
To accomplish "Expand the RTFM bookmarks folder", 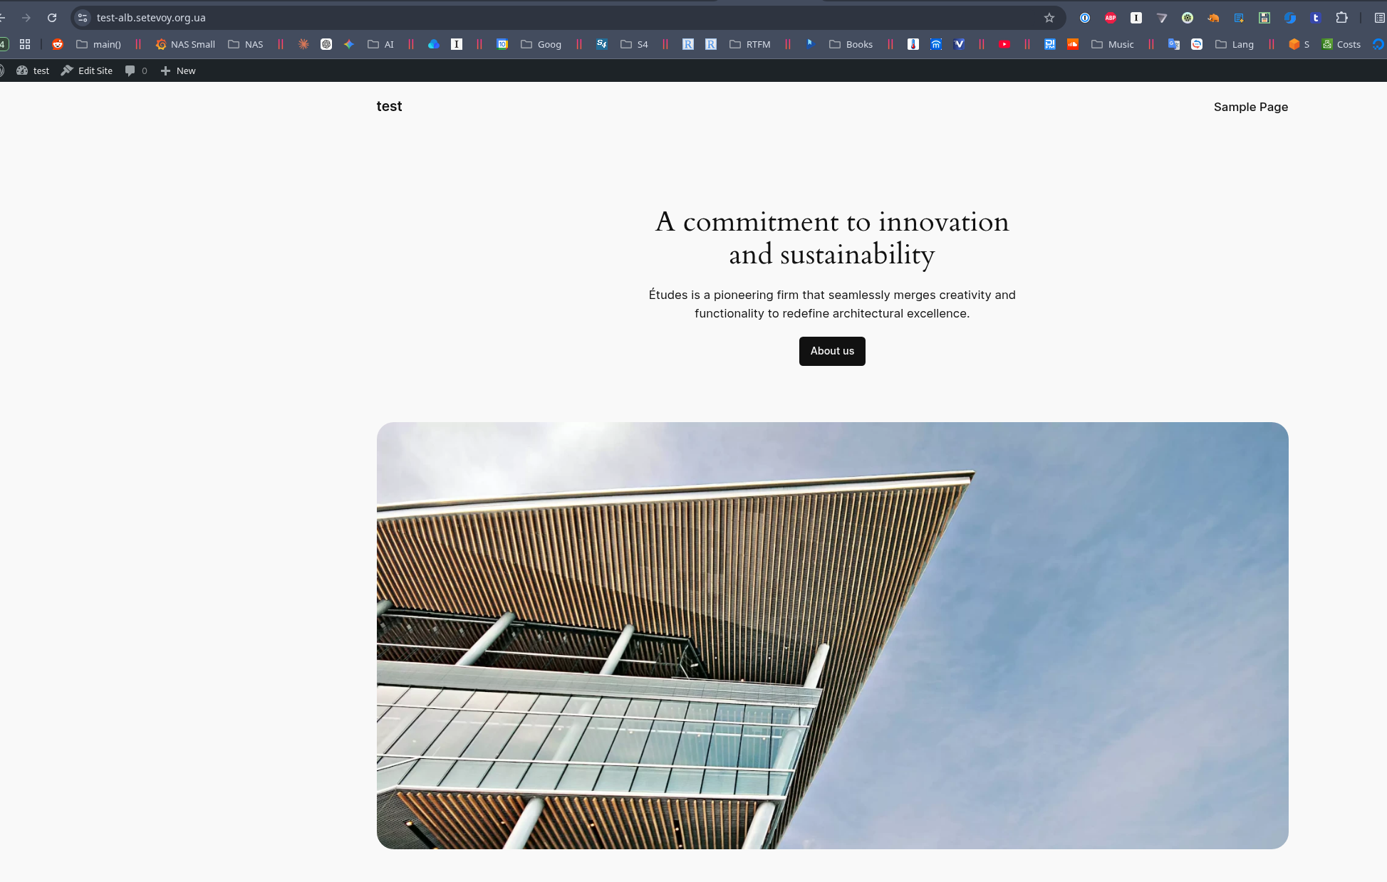I will point(750,44).
